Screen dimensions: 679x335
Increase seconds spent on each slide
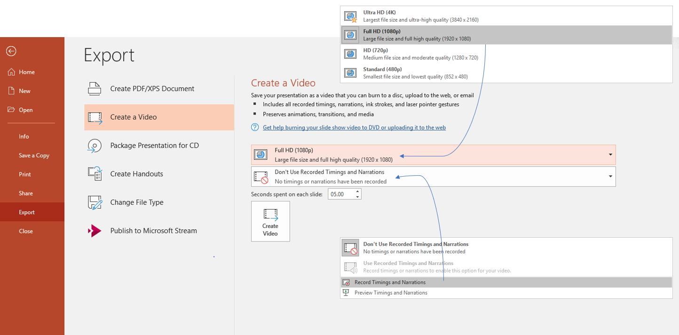[357, 191]
